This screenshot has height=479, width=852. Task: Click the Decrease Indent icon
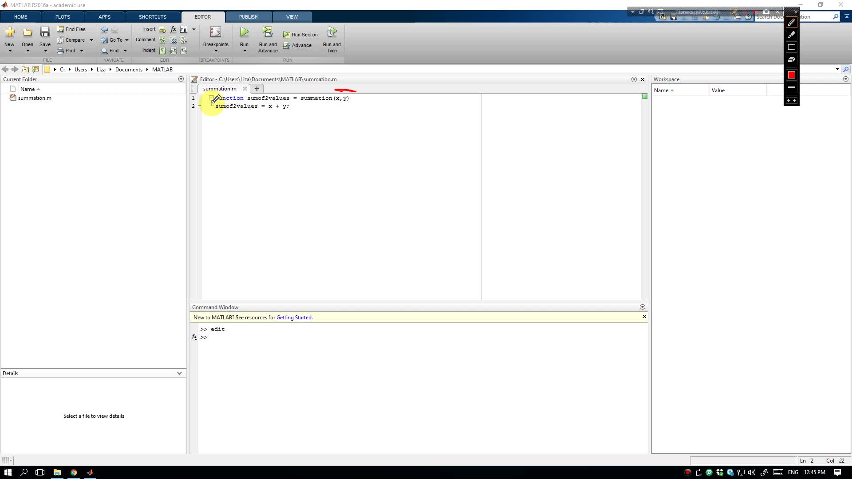(x=184, y=51)
